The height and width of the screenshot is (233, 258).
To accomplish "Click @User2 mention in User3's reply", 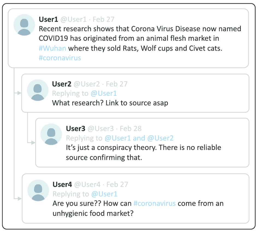I will [160, 138].
